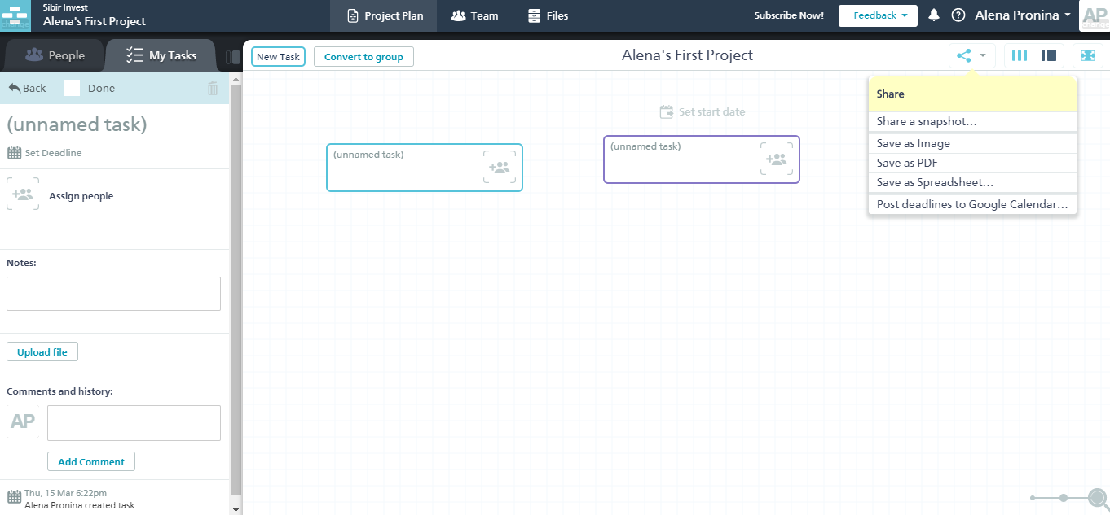Click Alena's First Project canvas title
Image resolution: width=1110 pixels, height=515 pixels.
click(x=687, y=55)
